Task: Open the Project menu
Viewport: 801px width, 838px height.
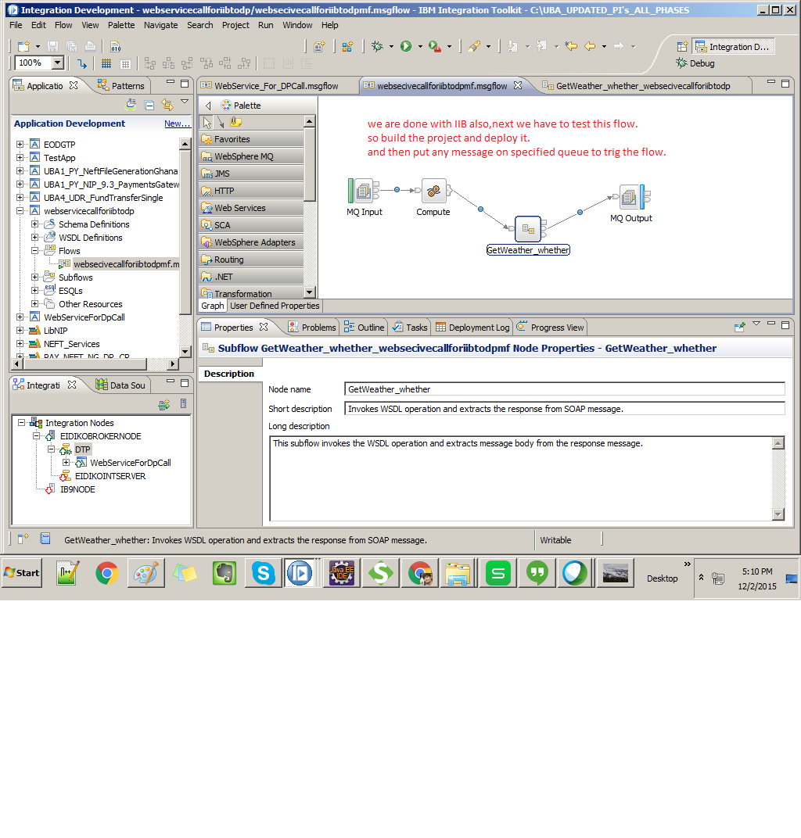Action: pyautogui.click(x=235, y=24)
